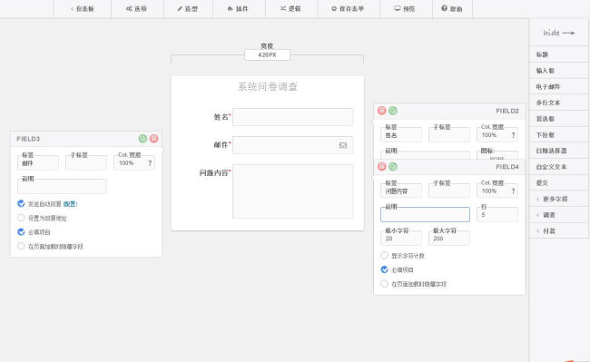Open the 配置 configure link for auto-reply
This screenshot has height=362, width=590.
click(70, 204)
